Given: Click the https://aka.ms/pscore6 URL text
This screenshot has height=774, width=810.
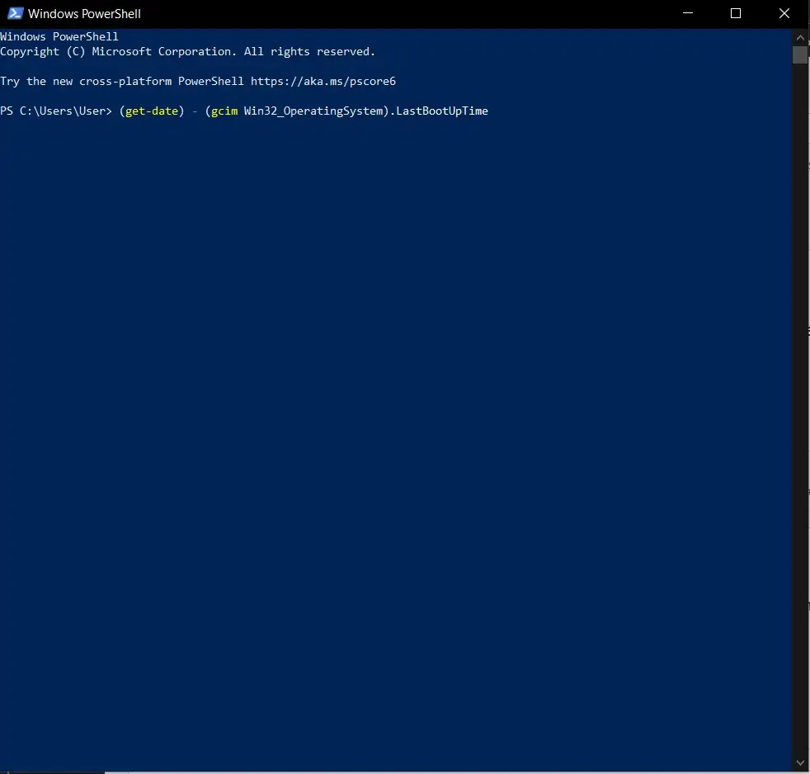Looking at the screenshot, I should click(323, 81).
